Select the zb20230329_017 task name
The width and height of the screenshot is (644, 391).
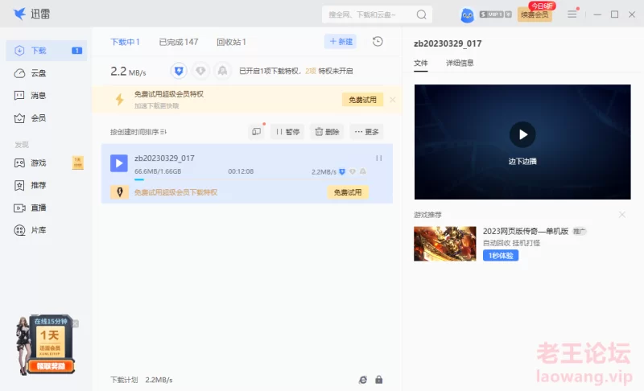click(164, 158)
